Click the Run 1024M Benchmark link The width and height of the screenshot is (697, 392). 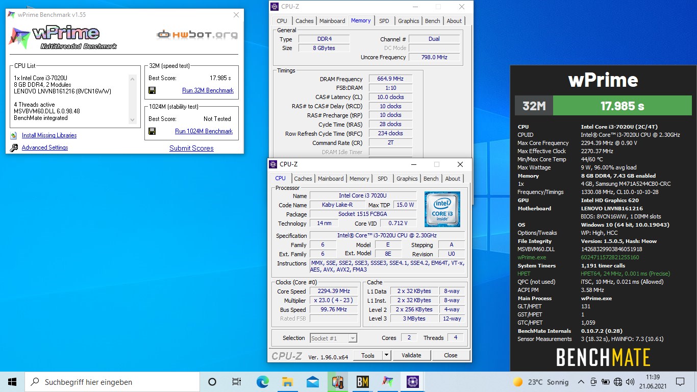pyautogui.click(x=204, y=131)
